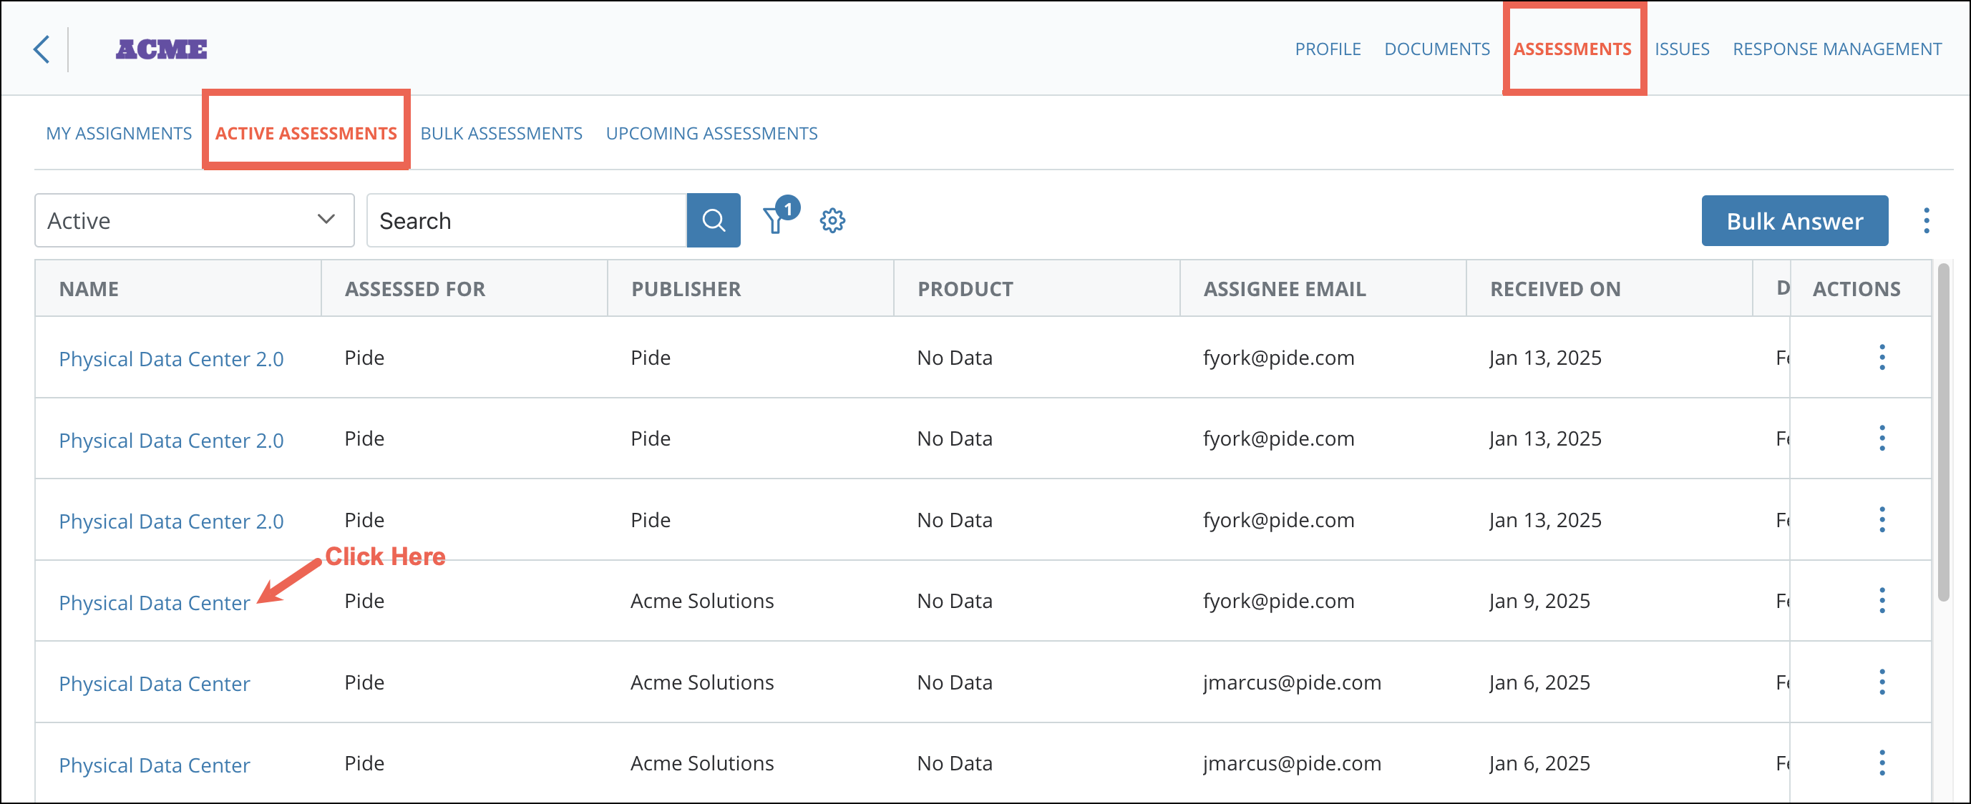Image resolution: width=1971 pixels, height=804 pixels.
Task: Click 'Jan 13, 2025' in the third row
Action: [1545, 520]
